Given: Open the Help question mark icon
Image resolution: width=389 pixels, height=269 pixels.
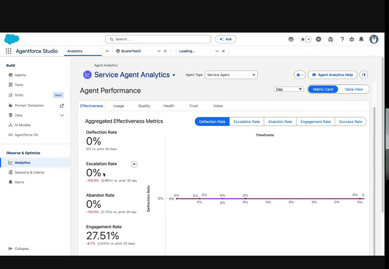Looking at the screenshot, I should point(342,39).
